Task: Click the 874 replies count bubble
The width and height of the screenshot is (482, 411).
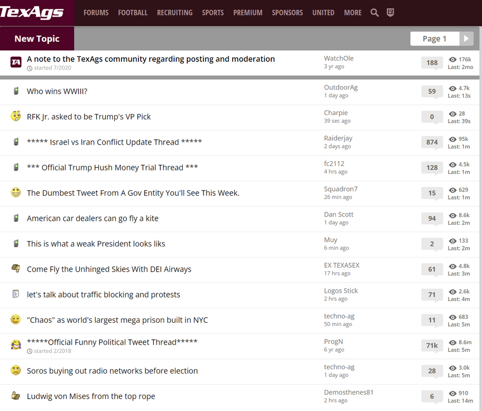Action: click(x=432, y=142)
